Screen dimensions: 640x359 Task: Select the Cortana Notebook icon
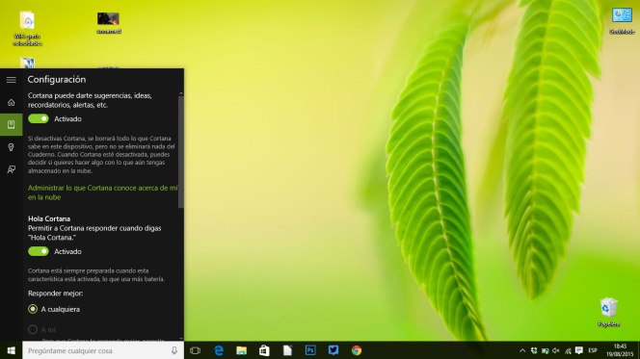11,124
